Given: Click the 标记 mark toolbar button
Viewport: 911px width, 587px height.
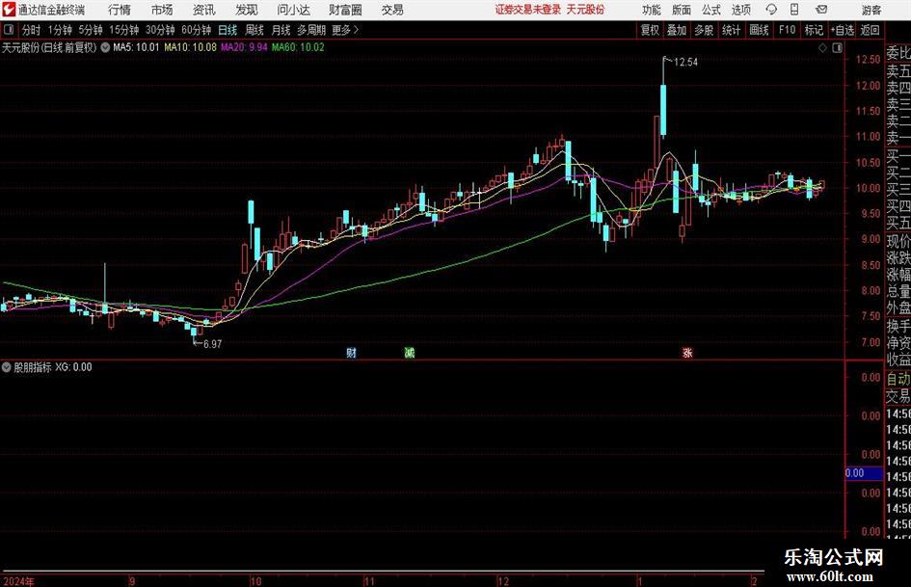Looking at the screenshot, I should coord(814,30).
